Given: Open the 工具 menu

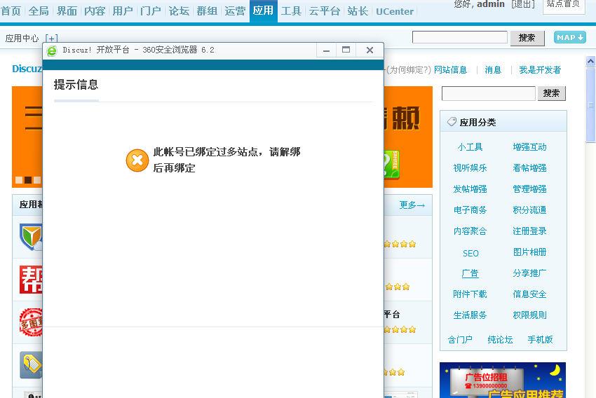Looking at the screenshot, I should (292, 11).
